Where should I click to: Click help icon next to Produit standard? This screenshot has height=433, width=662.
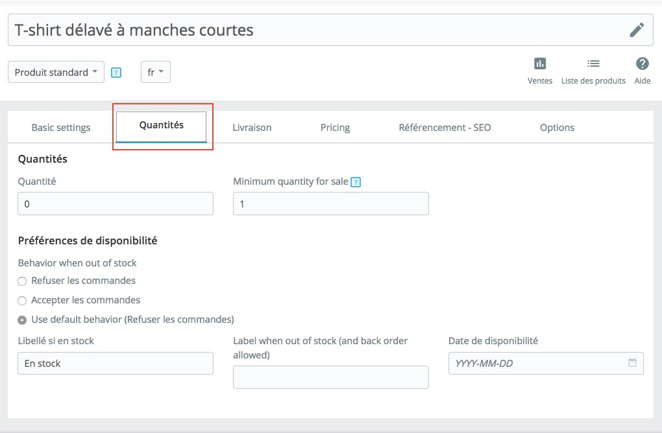[x=116, y=73]
